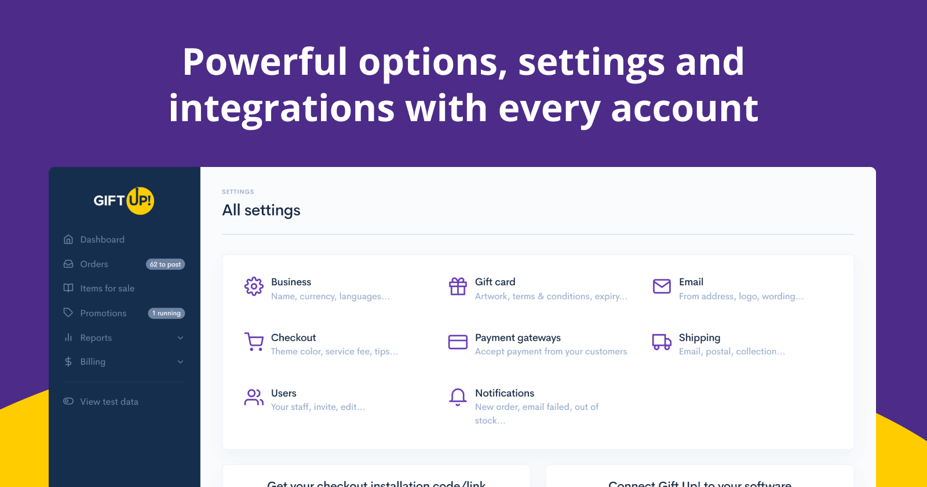Click the Notifications bell icon
Screen dimensions: 927x487
pyautogui.click(x=458, y=397)
